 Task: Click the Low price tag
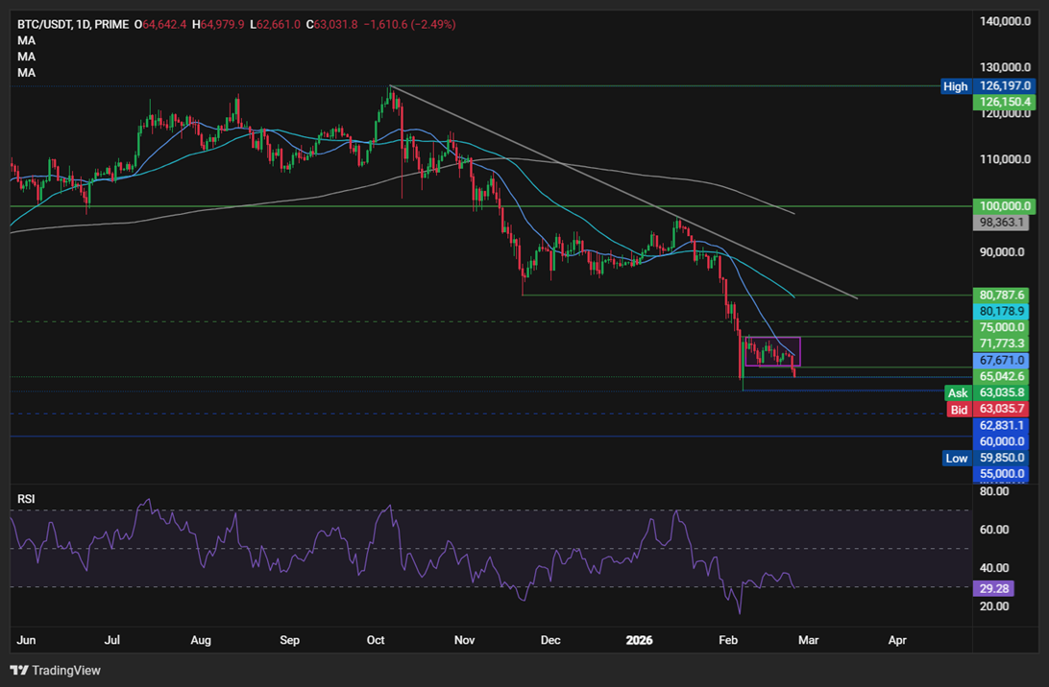(956, 458)
